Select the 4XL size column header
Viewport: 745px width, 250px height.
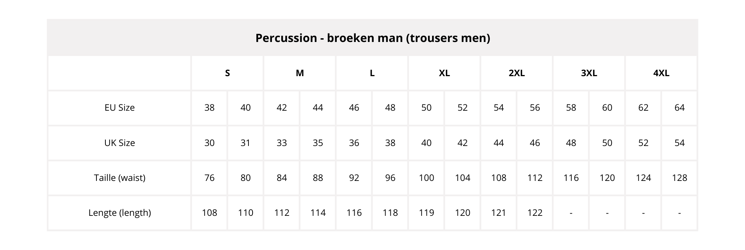pyautogui.click(x=661, y=73)
